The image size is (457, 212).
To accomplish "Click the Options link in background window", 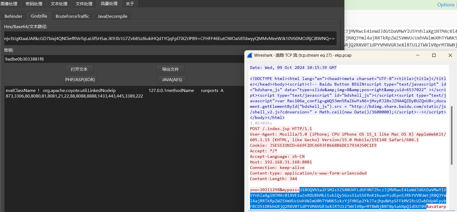I will pyautogui.click(x=446, y=5).
